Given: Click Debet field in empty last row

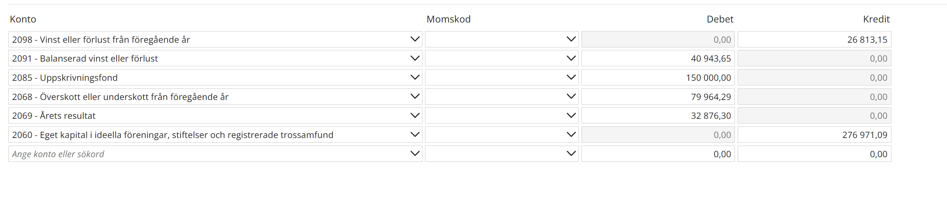Looking at the screenshot, I should tap(658, 154).
